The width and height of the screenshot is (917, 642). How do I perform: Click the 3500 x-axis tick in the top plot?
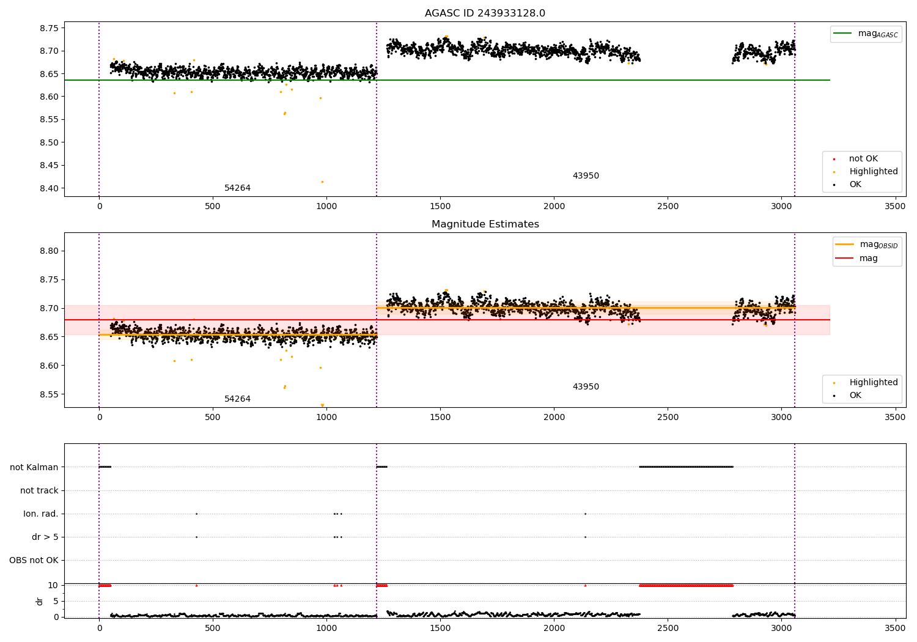tap(895, 207)
